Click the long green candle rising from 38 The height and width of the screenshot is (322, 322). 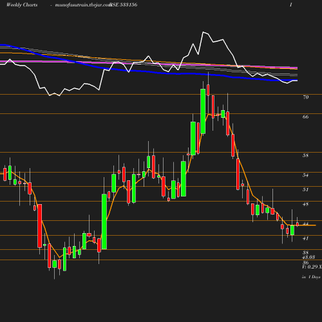[x=104, y=222]
